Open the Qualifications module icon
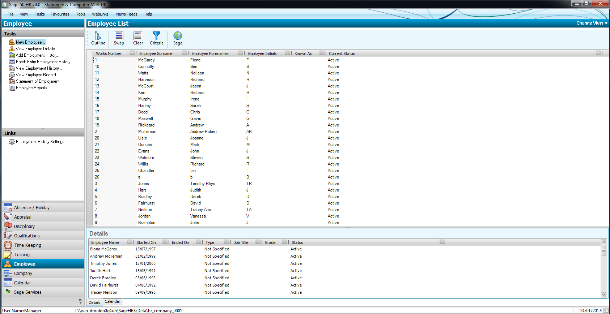The width and height of the screenshot is (610, 314). coord(8,236)
